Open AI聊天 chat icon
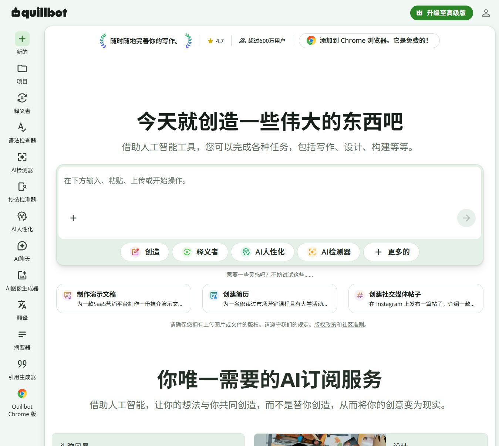This screenshot has width=499, height=446. click(x=22, y=246)
